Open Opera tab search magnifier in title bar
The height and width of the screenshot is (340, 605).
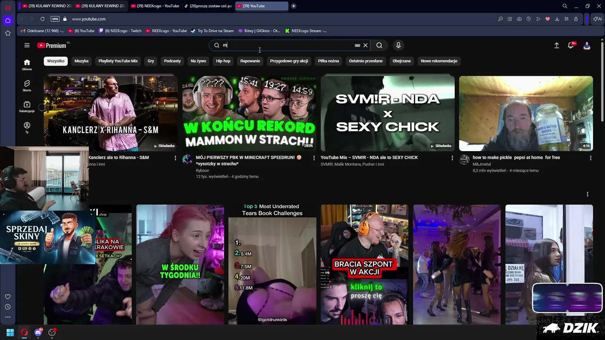pos(565,6)
